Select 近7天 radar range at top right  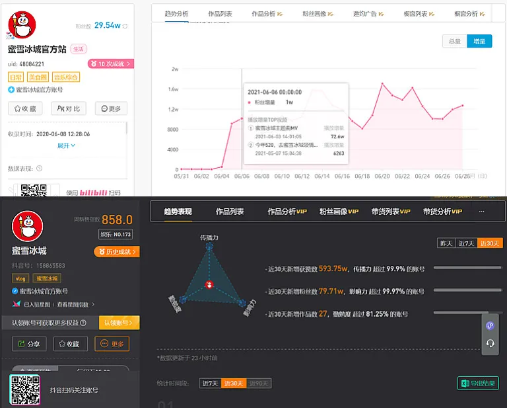[466, 243]
